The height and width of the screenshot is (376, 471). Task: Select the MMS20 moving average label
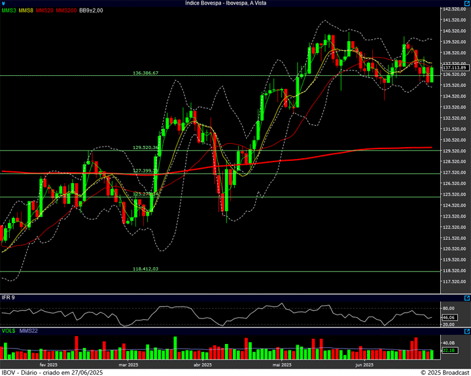tap(44, 10)
